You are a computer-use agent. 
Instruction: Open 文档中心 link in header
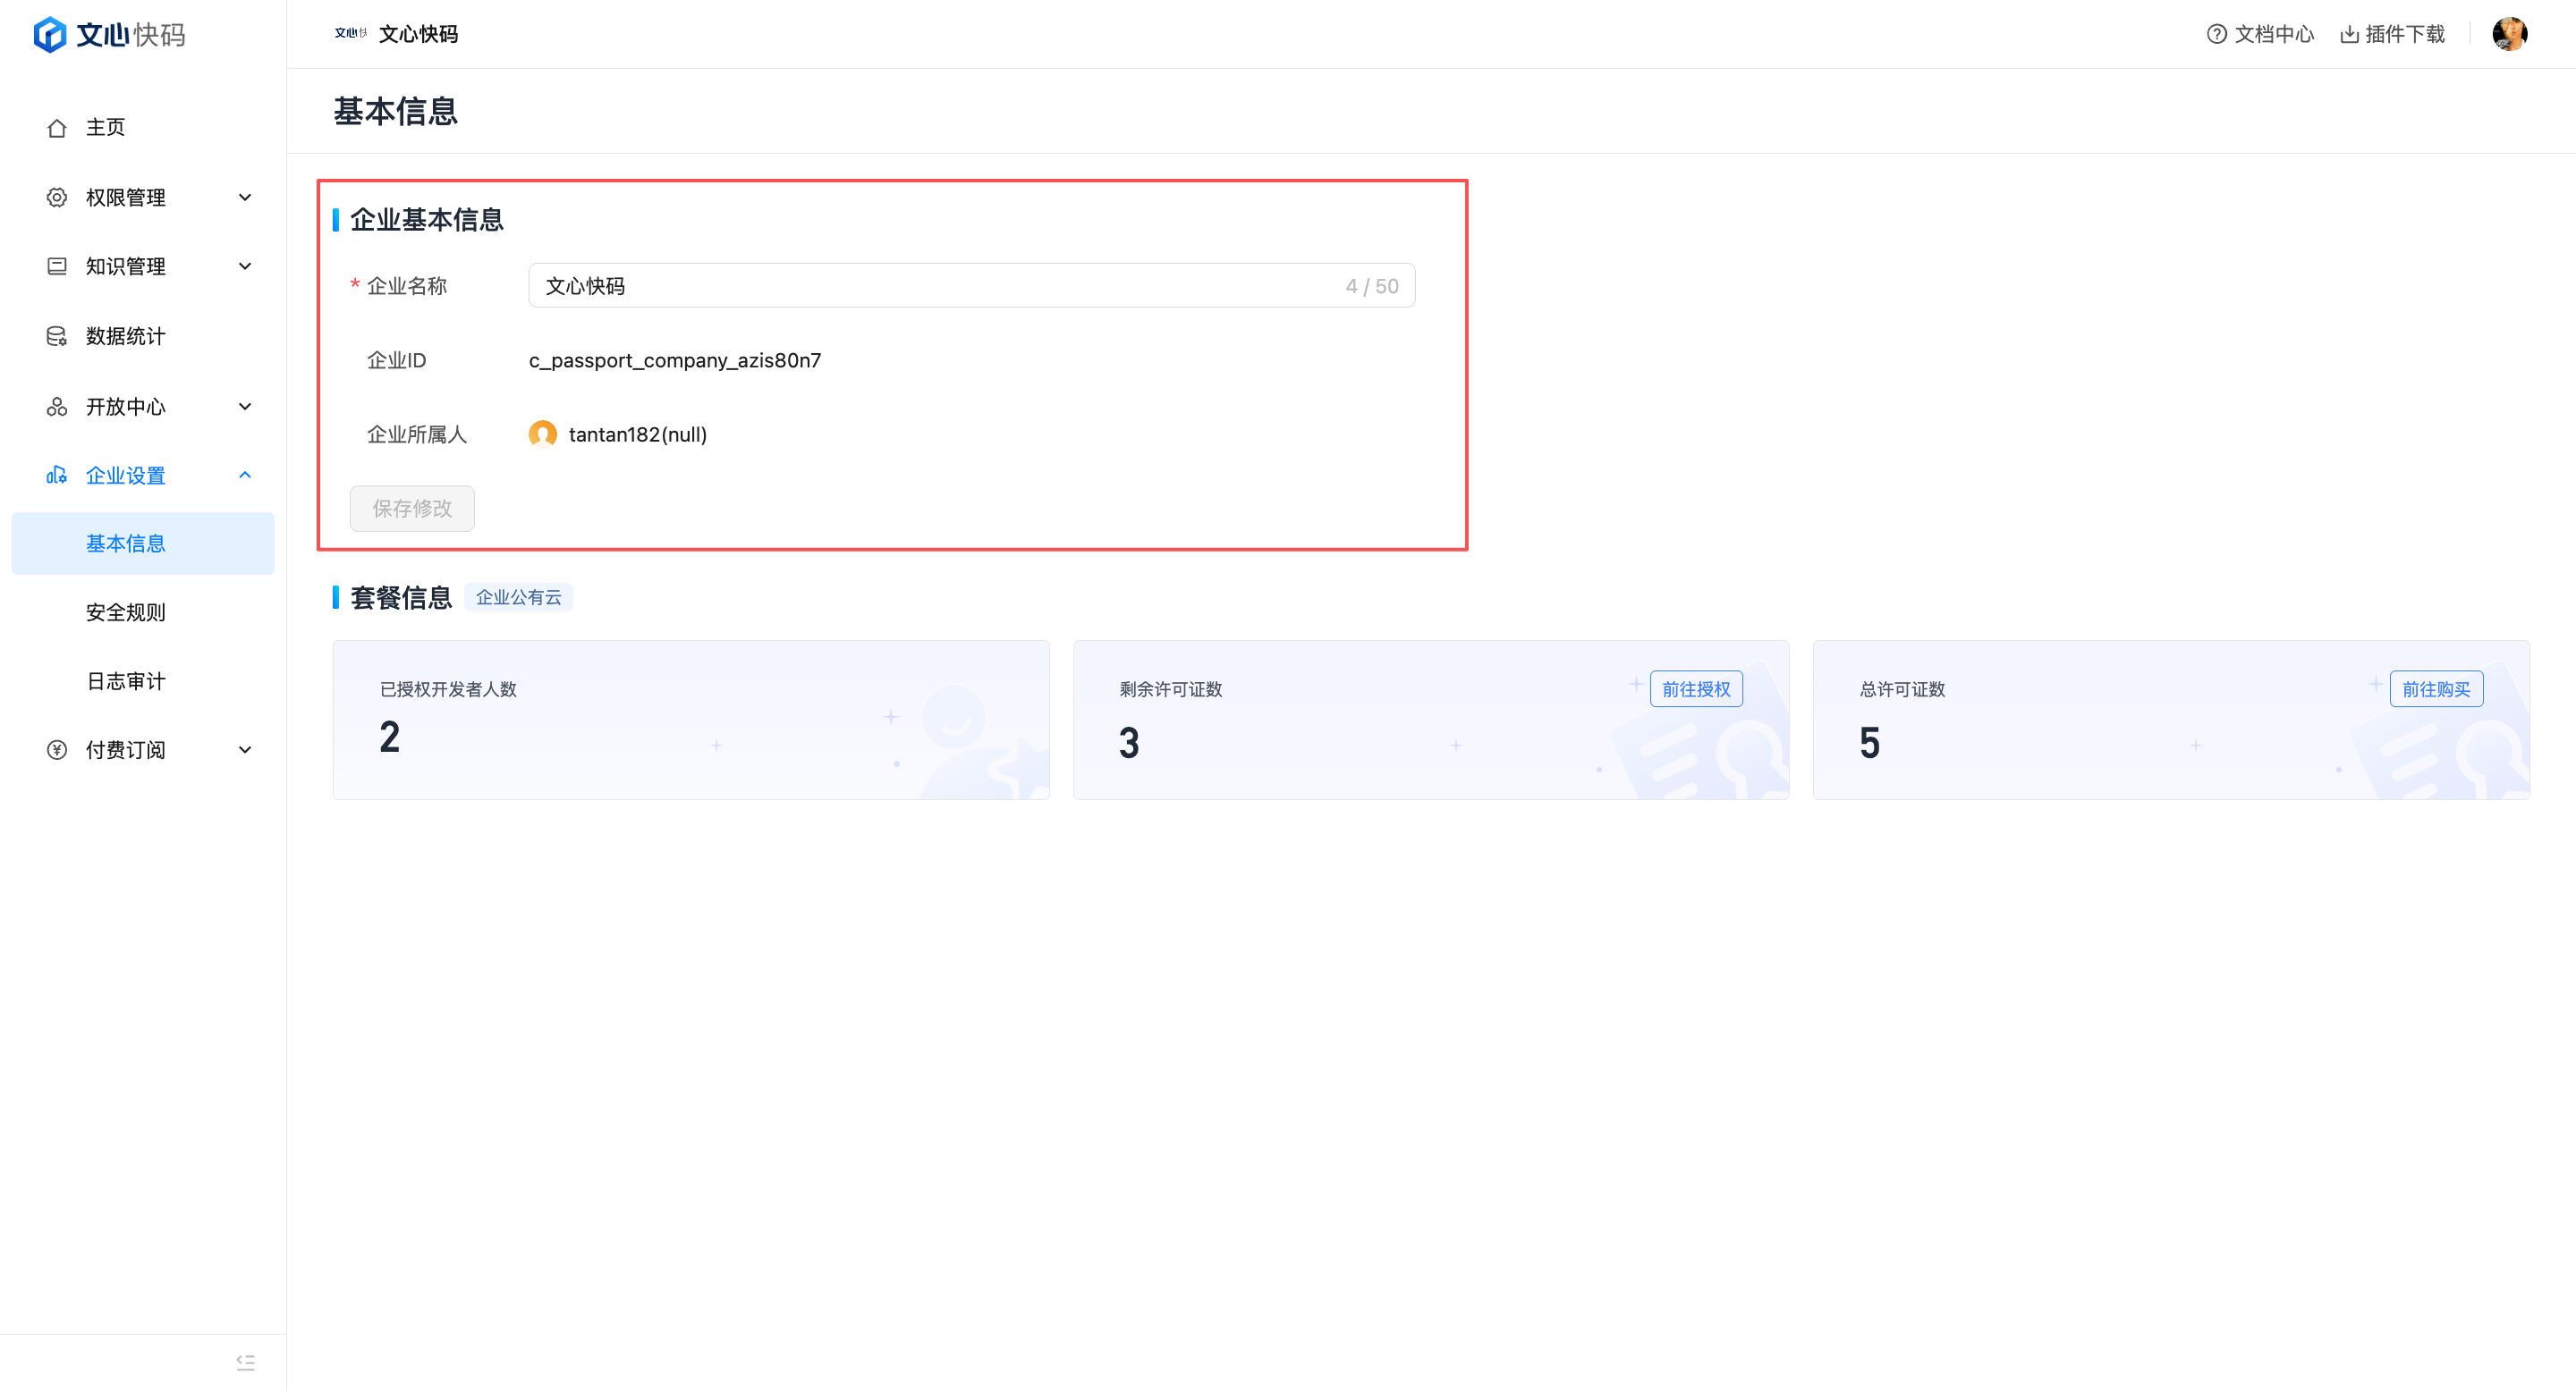(x=2260, y=34)
